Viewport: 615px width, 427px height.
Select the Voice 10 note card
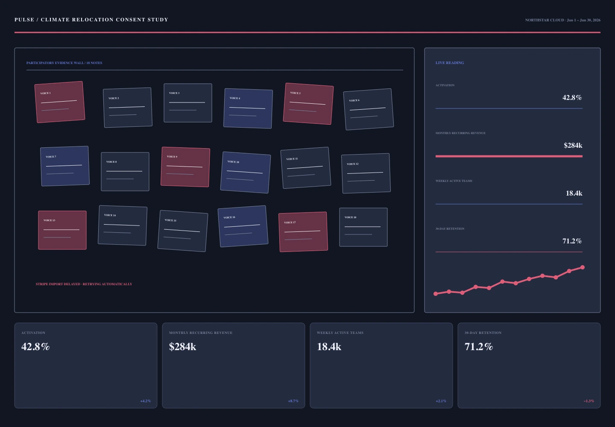(x=246, y=173)
